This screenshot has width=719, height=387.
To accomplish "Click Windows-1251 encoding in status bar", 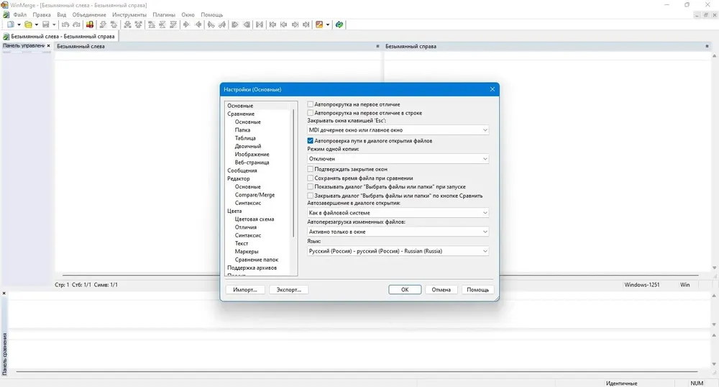I will click(x=641, y=285).
